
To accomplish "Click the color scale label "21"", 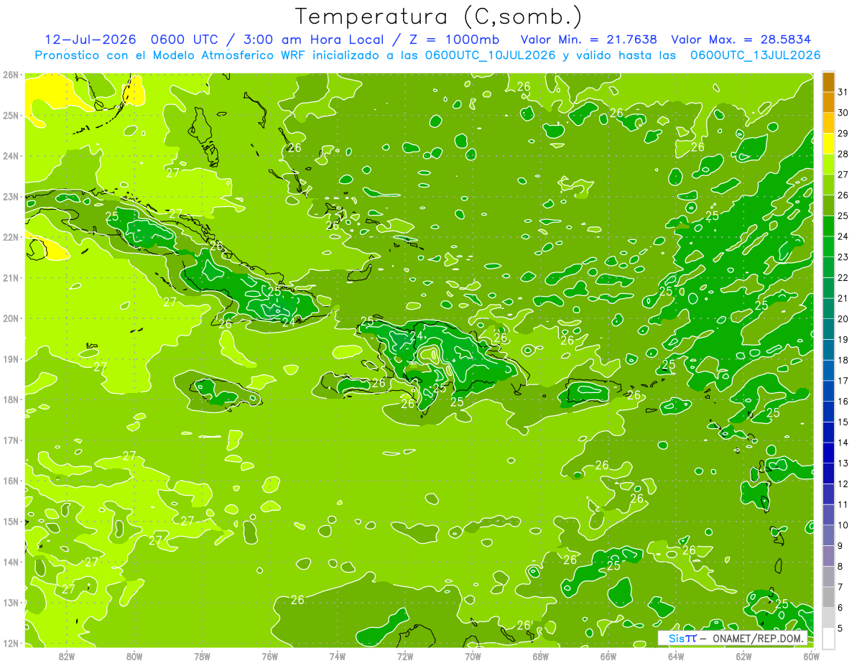I will (x=843, y=299).
